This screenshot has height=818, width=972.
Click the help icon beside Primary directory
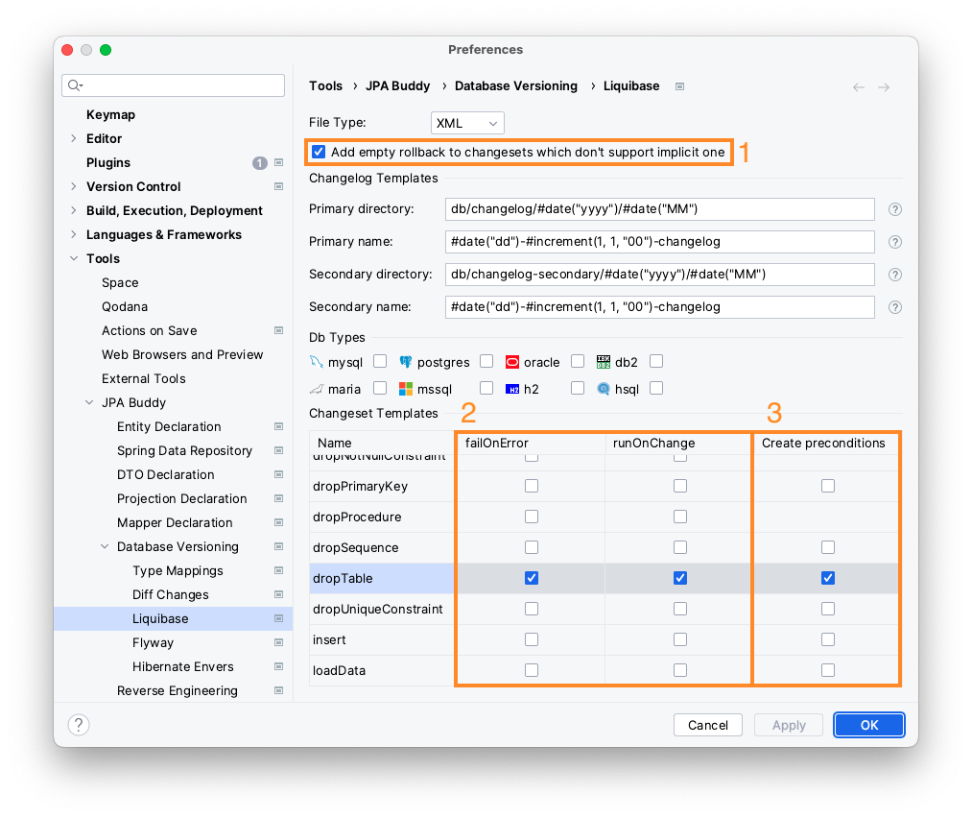(x=894, y=209)
